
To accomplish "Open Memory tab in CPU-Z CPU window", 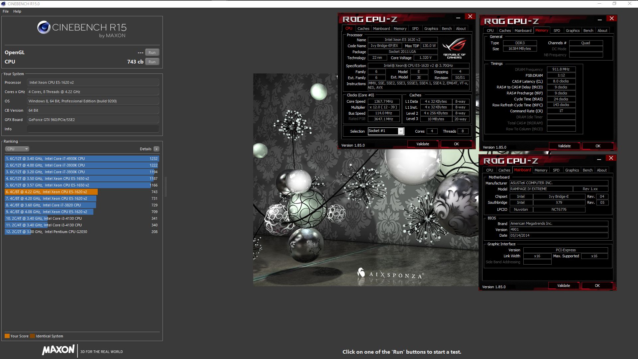I will (x=400, y=29).
